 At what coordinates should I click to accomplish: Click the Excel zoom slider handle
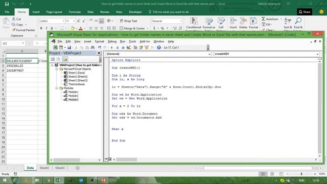(x=301, y=174)
